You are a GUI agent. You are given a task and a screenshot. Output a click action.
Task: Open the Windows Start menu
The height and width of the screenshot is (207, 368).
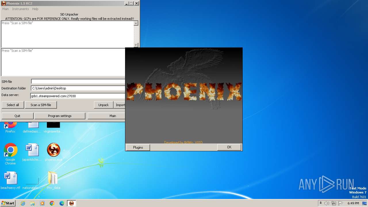[8, 203]
